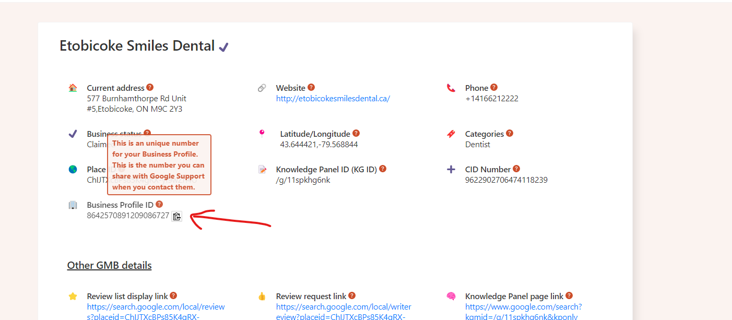
Task: Click the plus icon next to CID Number
Action: click(451, 169)
